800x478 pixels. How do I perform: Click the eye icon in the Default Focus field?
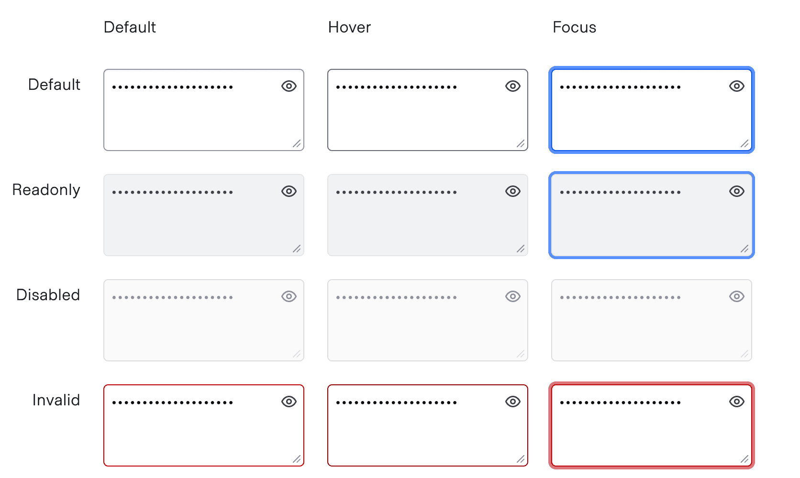(736, 86)
